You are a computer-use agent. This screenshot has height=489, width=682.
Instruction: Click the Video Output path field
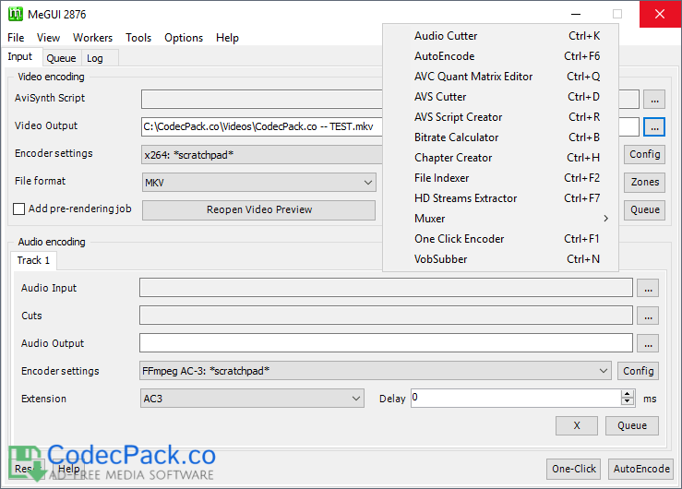[262, 126]
